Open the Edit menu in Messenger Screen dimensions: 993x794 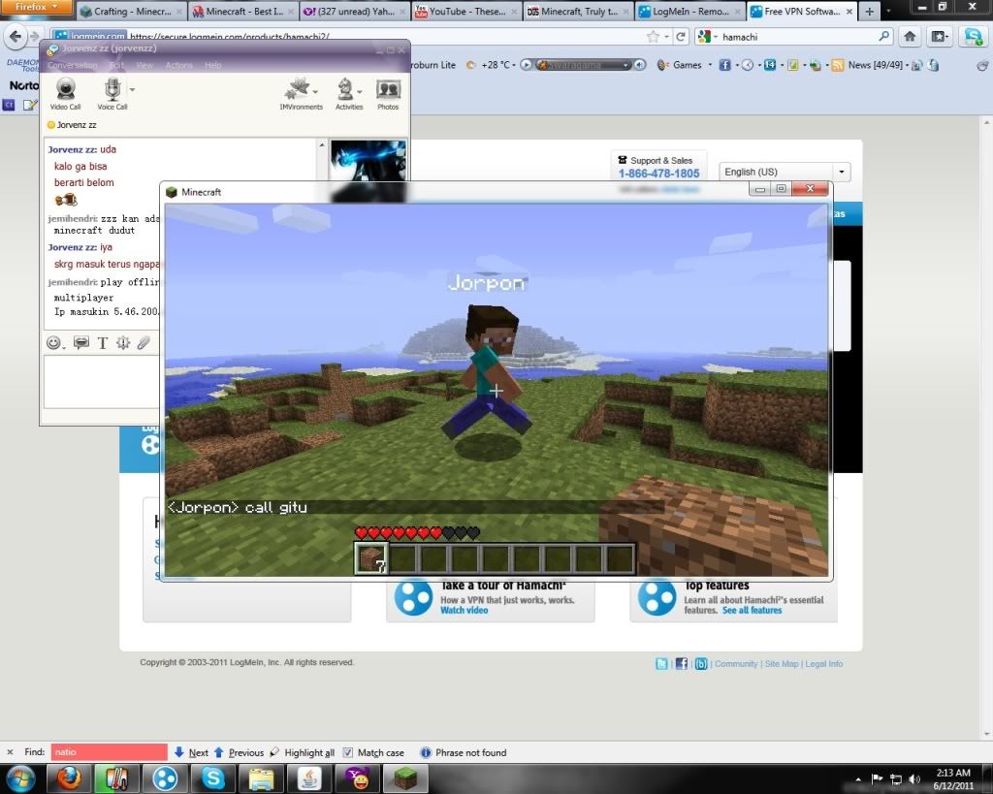[116, 65]
